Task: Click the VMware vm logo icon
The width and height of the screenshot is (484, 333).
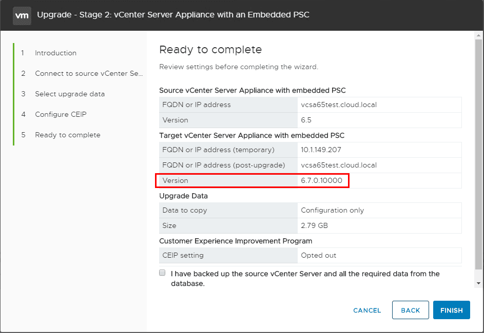Action: (22, 15)
